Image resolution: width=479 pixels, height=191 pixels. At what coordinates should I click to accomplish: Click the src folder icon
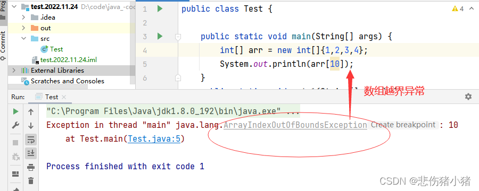pyautogui.click(x=35, y=39)
